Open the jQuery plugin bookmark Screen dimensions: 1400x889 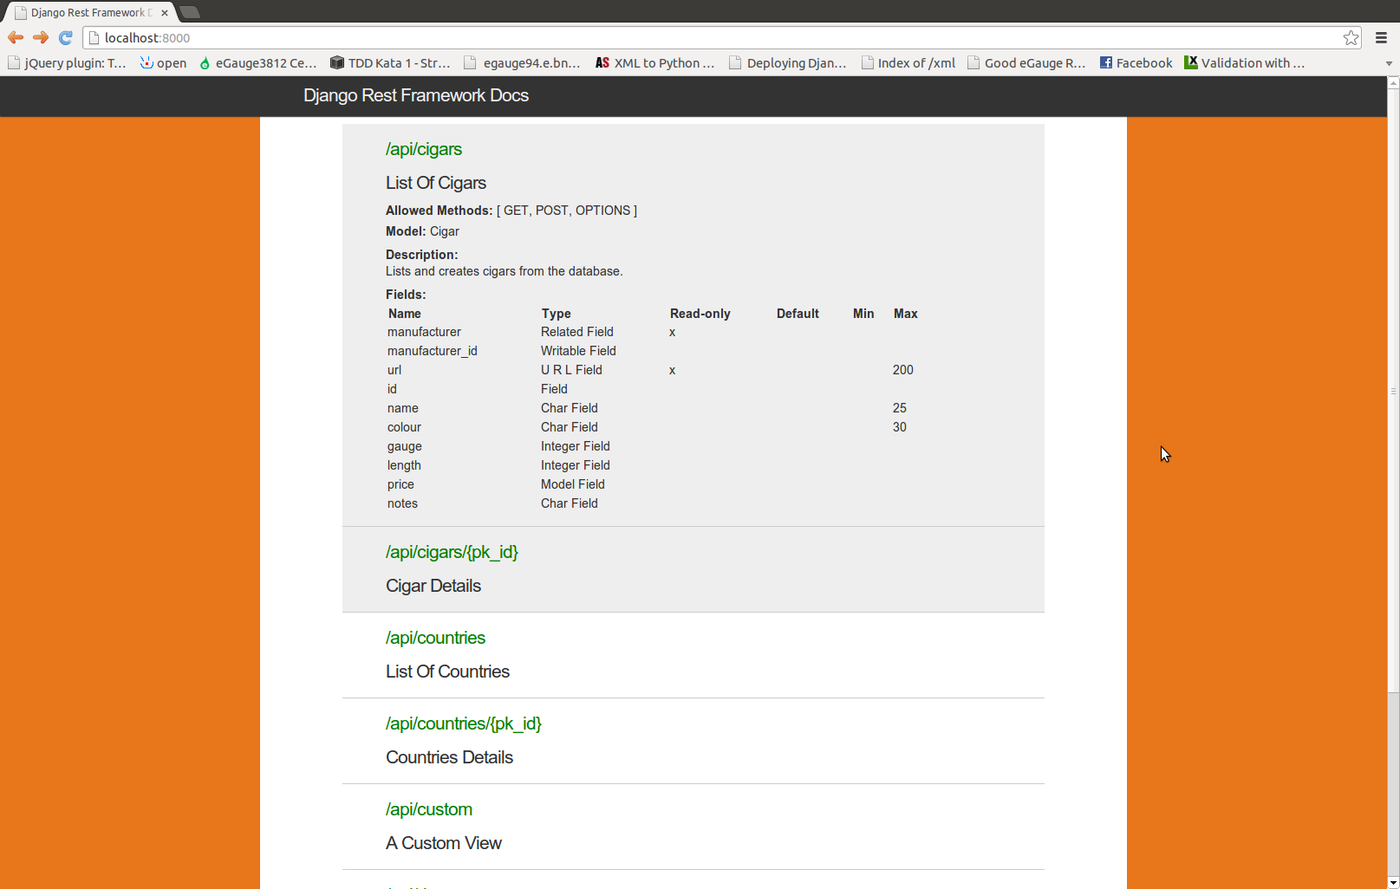tap(67, 63)
